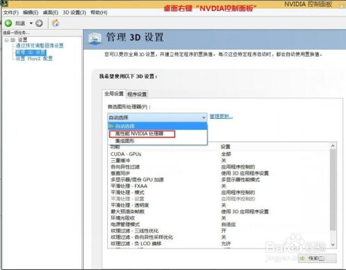Switch to the 全局设置 tab
This screenshot has width=346, height=270.
(114, 93)
